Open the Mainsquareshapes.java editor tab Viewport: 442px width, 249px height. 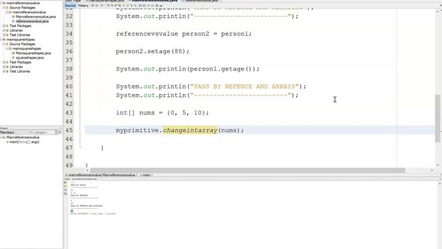coord(106,1)
